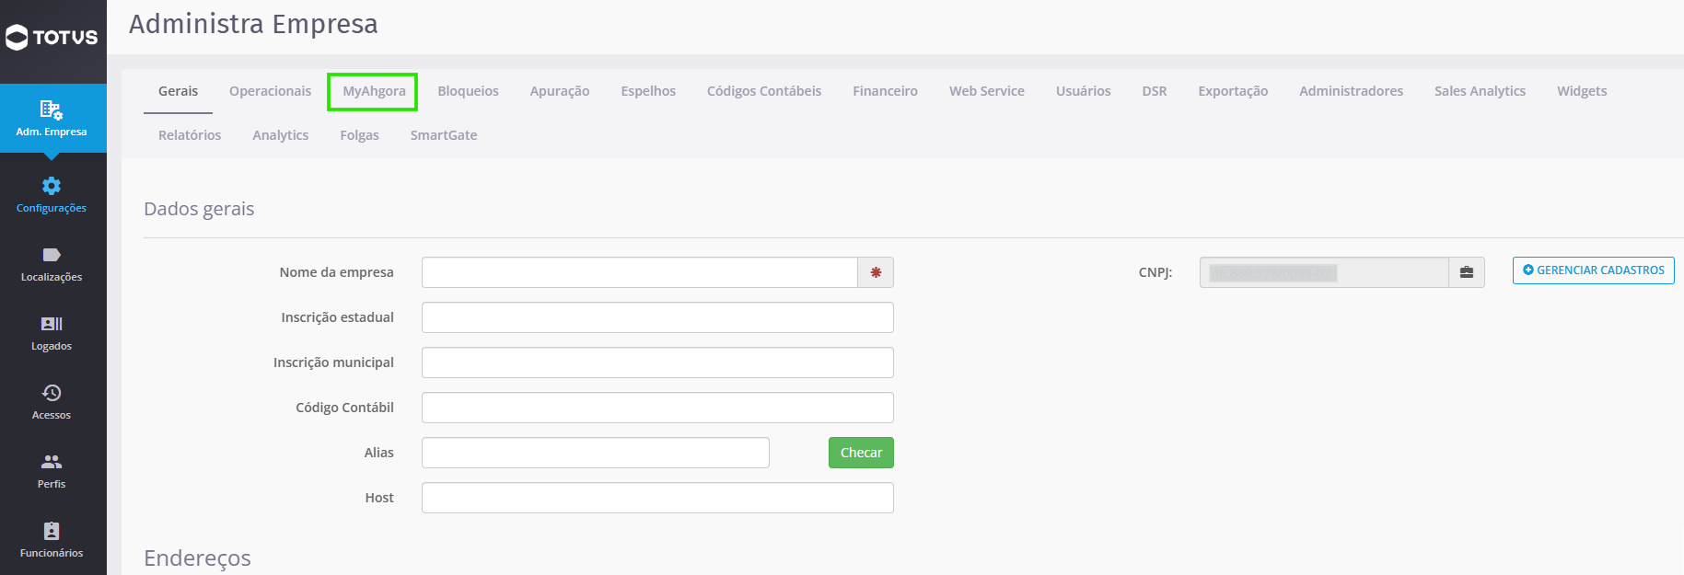Open Sales Analytics tab
1684x575 pixels.
coord(1480,91)
